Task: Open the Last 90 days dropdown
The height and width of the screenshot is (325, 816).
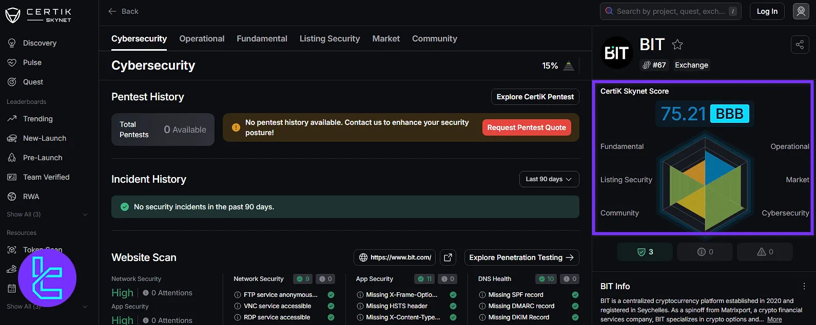Action: 549,179
